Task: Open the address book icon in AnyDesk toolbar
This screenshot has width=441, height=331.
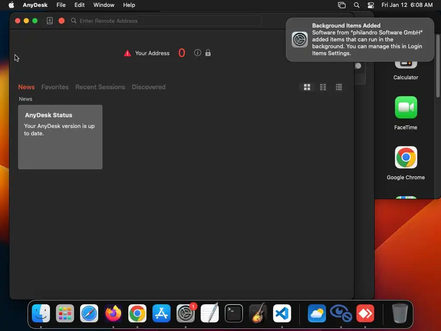Action: [50, 21]
